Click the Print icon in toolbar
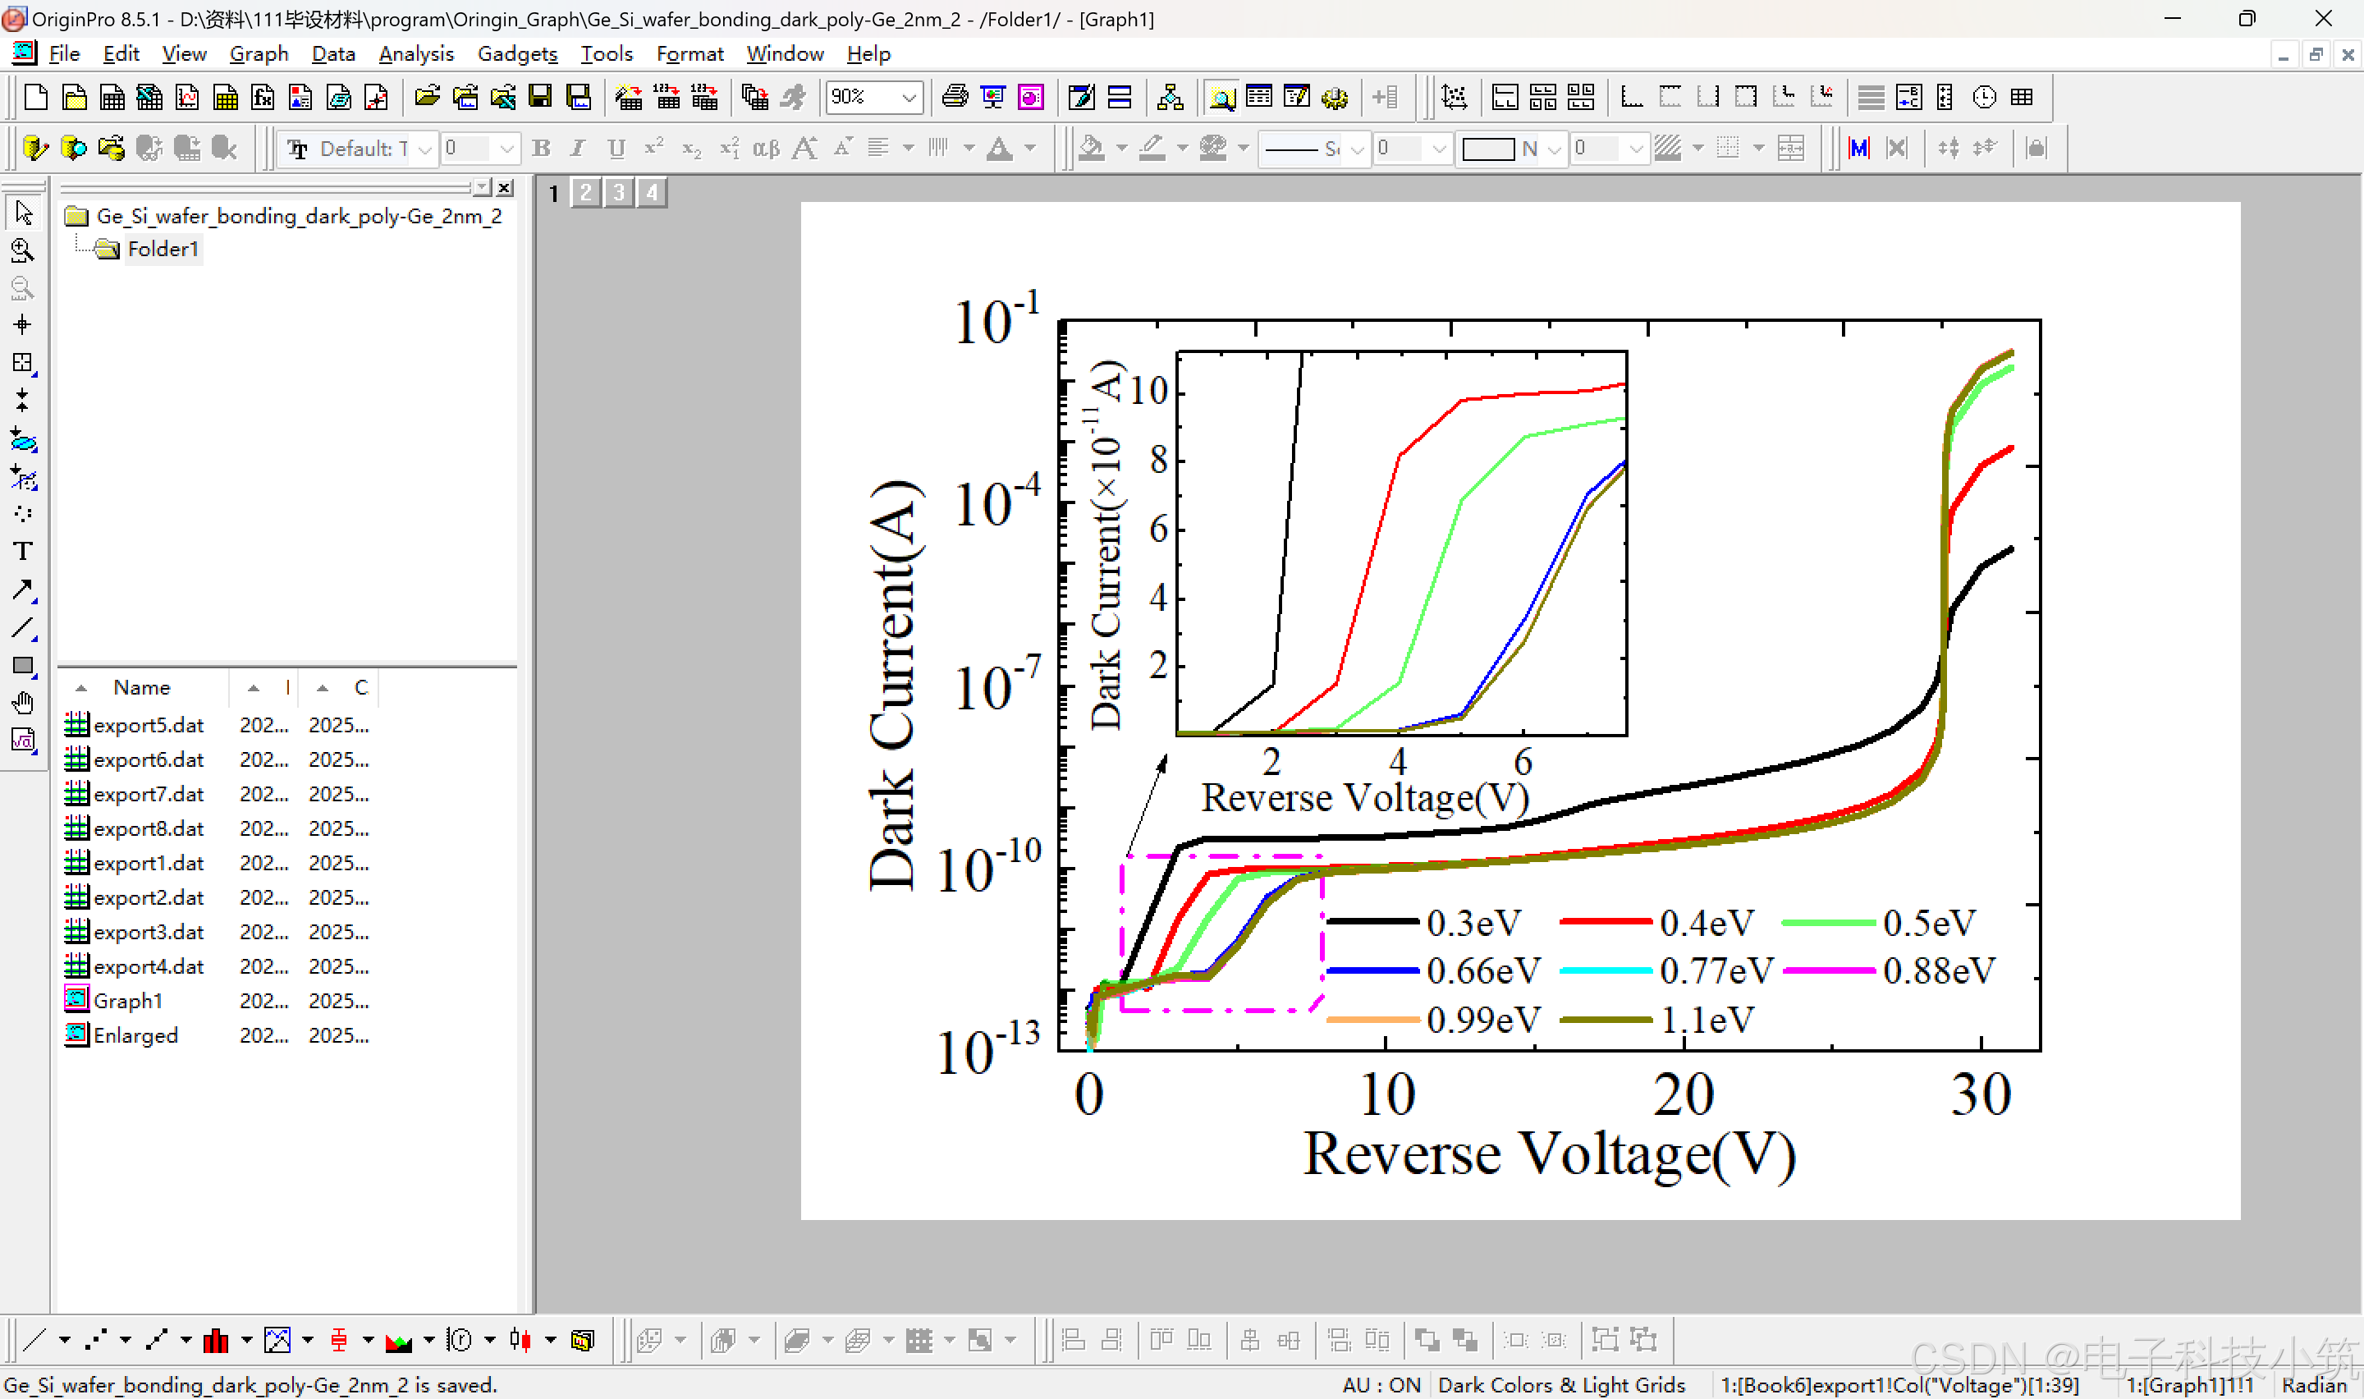 (955, 97)
